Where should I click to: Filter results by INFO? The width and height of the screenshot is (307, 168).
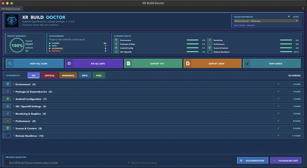[85, 76]
